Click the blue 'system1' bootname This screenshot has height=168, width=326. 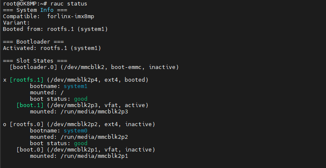coord(75,86)
